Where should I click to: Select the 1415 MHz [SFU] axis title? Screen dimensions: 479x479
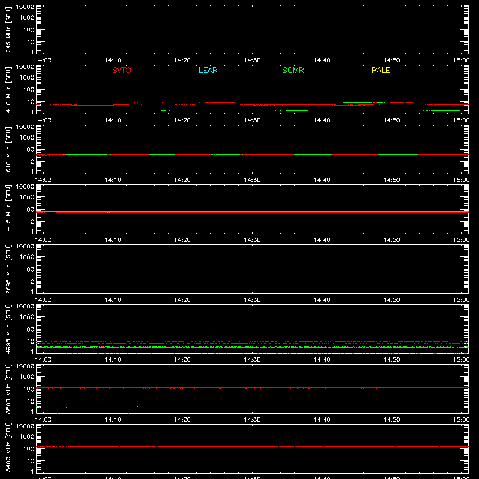tap(8, 209)
